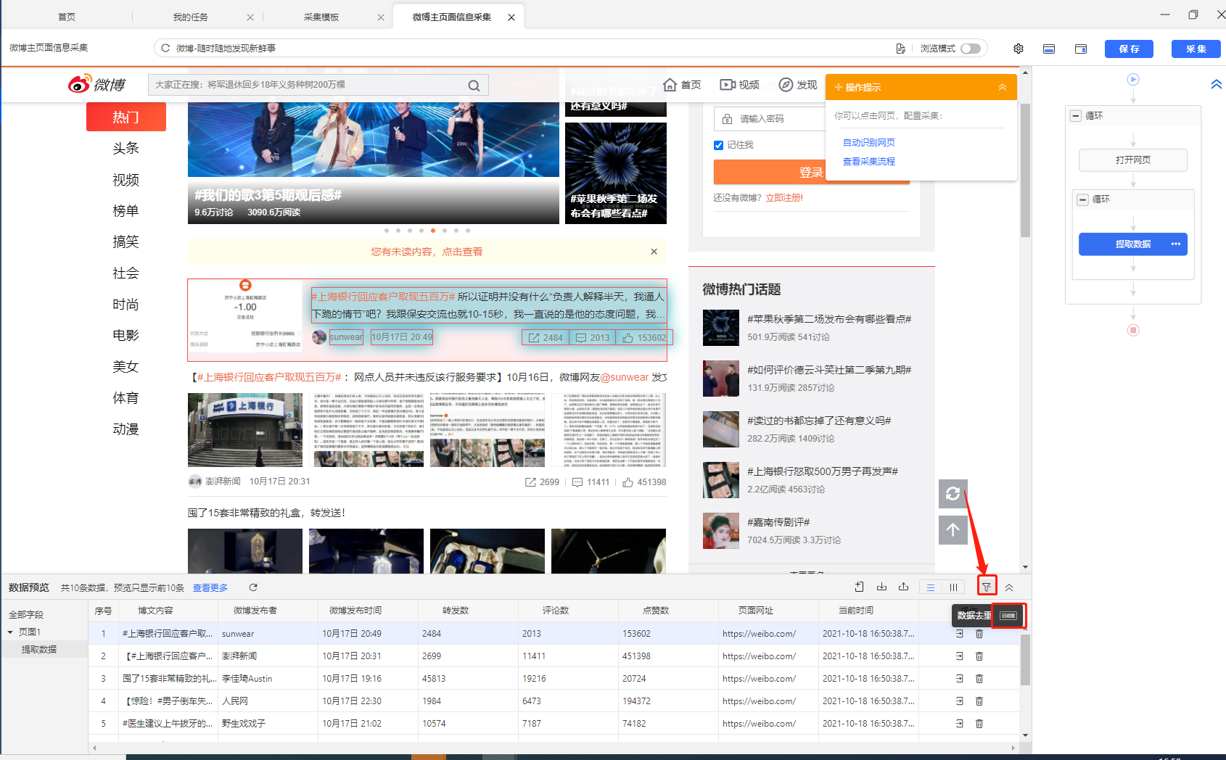
Task: Switch data preview to row list view
Action: pos(930,587)
